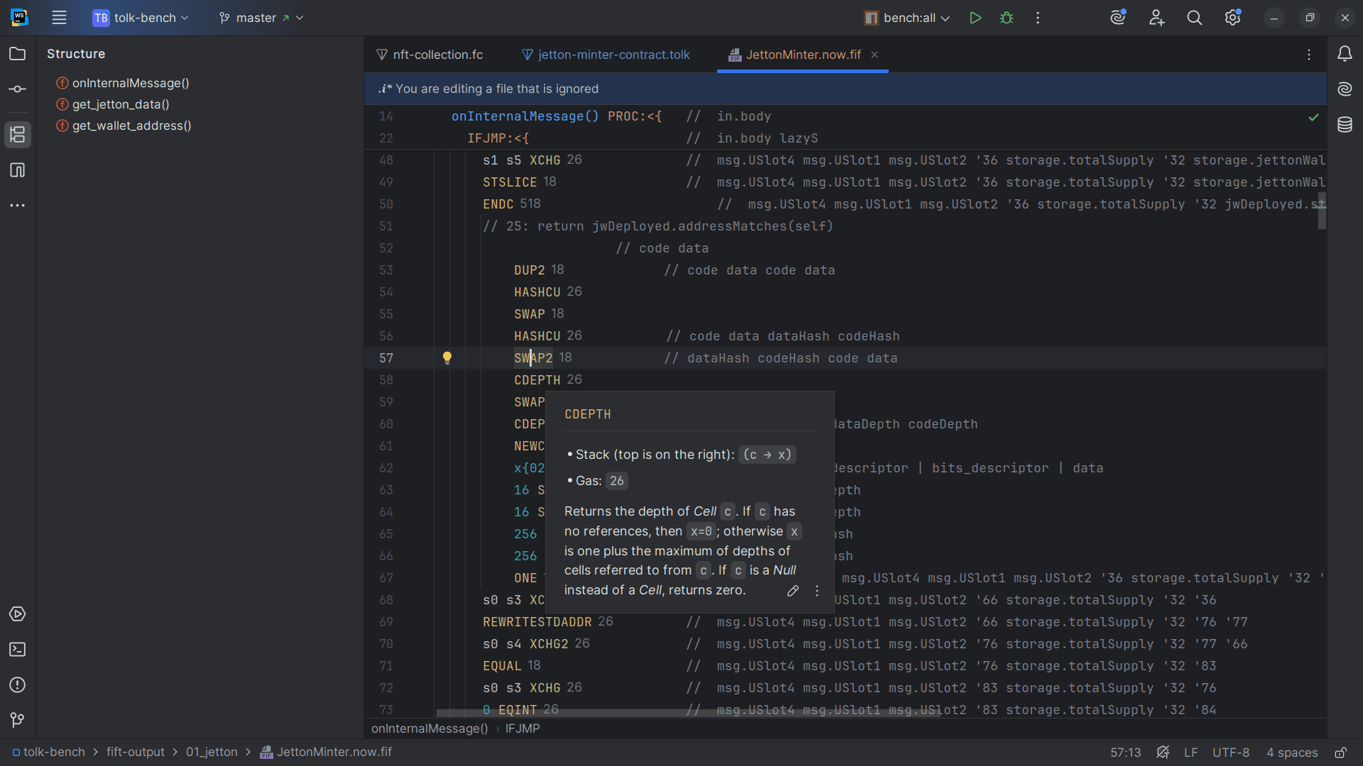The height and width of the screenshot is (766, 1363).
Task: Open the Notifications bell
Action: pyautogui.click(x=1345, y=54)
